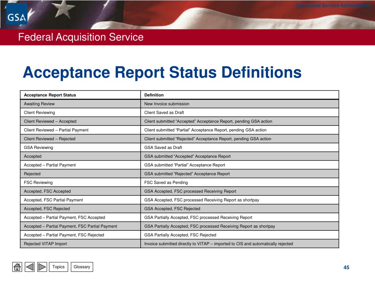375x281 pixels.
Task: Click the GSA logo
Action: point(17,14)
